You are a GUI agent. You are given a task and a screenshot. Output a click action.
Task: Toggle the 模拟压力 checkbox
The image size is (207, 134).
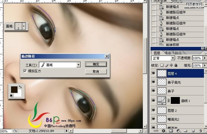(25, 71)
